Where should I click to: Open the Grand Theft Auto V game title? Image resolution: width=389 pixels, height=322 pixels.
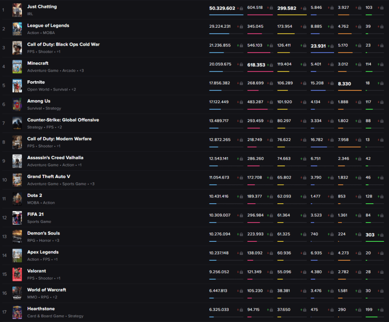(49, 177)
